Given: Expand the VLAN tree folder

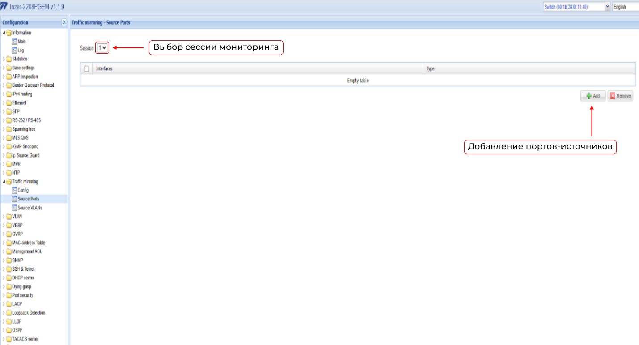Looking at the screenshot, I should 4,217.
